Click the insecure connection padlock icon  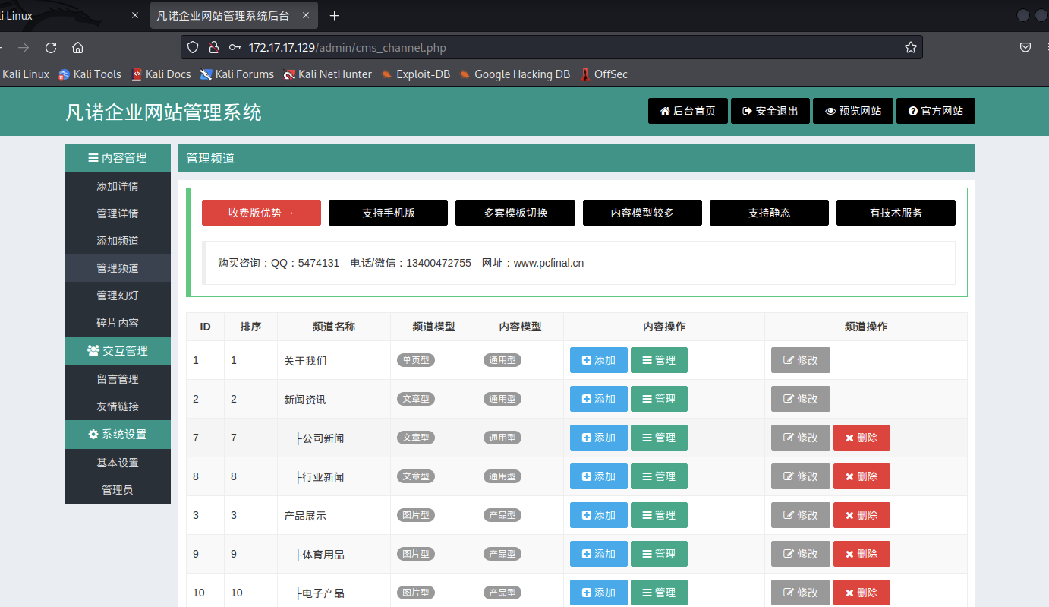[214, 47]
